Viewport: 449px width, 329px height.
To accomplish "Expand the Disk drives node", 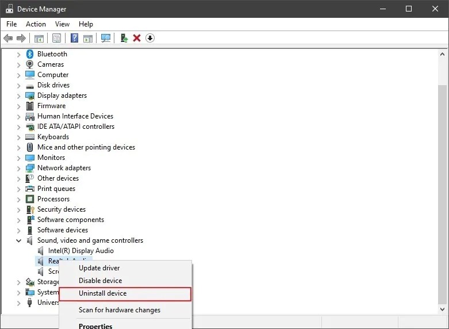I will [18, 85].
